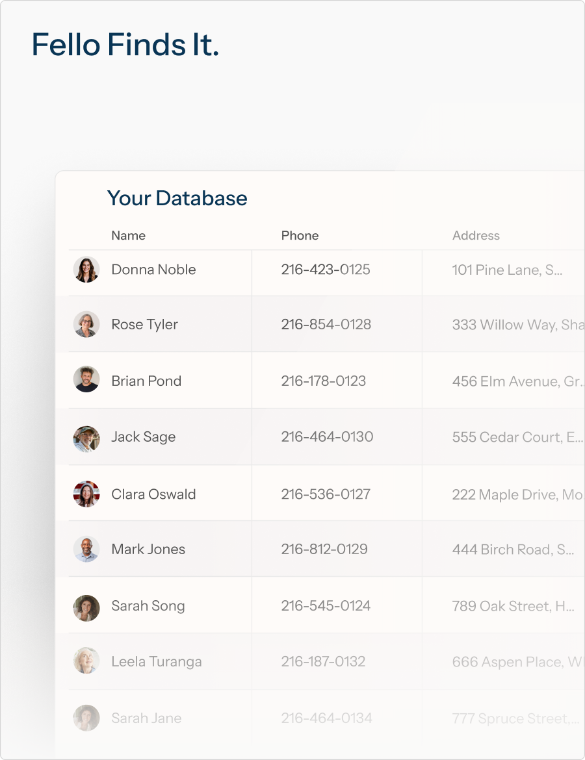The height and width of the screenshot is (760, 585).
Task: Click the Address column header
Action: 476,236
